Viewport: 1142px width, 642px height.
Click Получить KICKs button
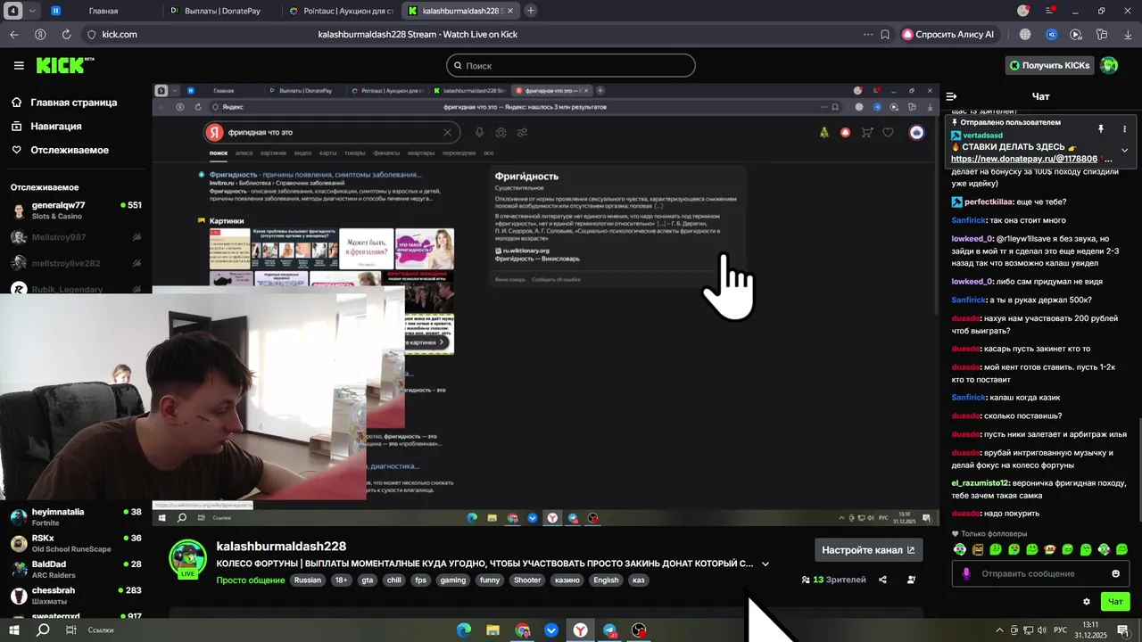1049,65
